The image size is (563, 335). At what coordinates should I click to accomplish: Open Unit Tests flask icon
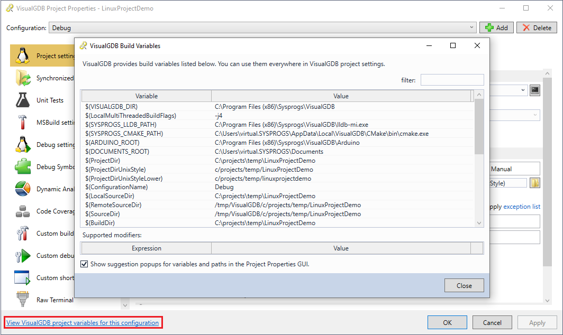click(23, 100)
